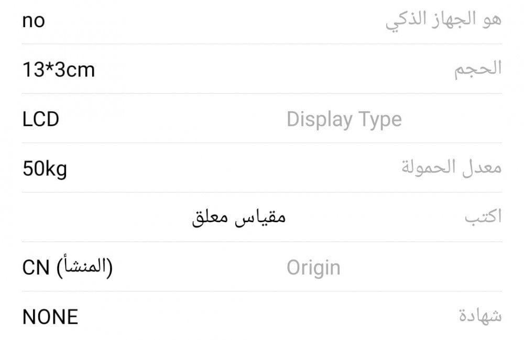The image size is (524, 340).
Task: Select the 50kg load value
Action: 45,169
